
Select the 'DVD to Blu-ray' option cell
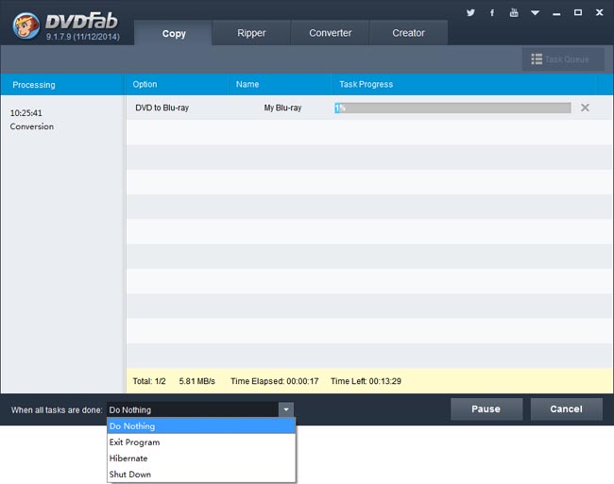162,108
